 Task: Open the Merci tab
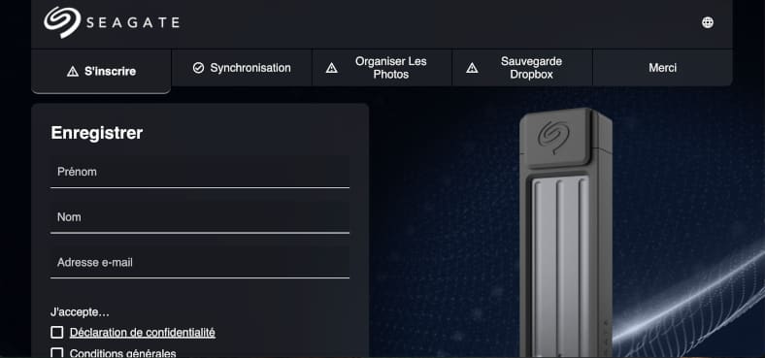(662, 68)
